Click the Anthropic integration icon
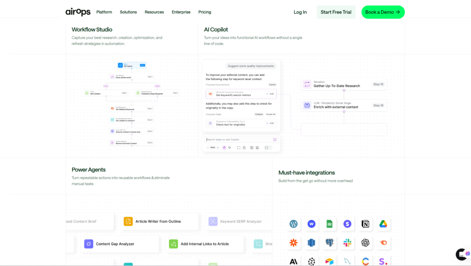The height and width of the screenshot is (266, 471). (x=293, y=261)
